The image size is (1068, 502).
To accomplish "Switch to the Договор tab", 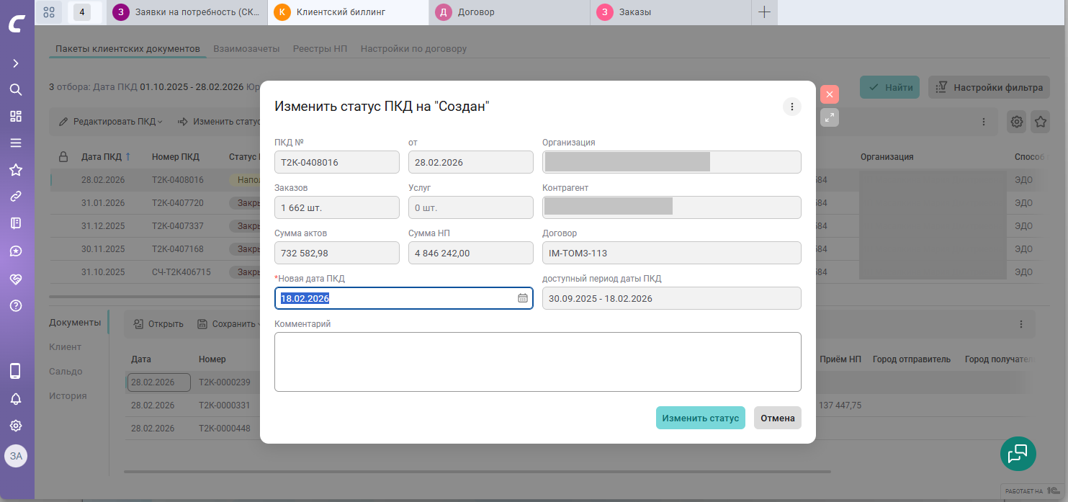I will (510, 12).
